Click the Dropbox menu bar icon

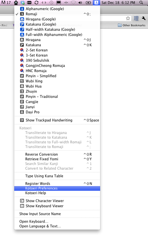23,2
